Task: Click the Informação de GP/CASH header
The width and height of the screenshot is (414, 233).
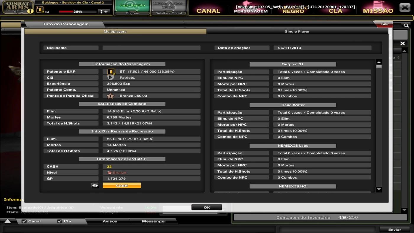Action: (122, 159)
